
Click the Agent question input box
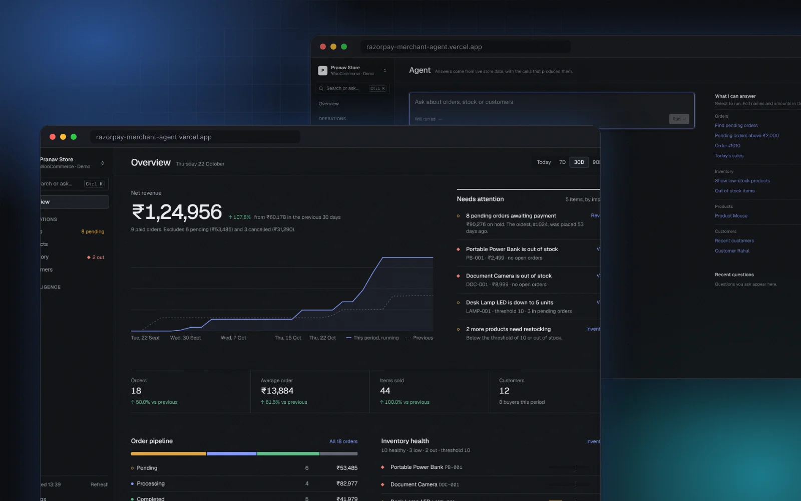552,110
